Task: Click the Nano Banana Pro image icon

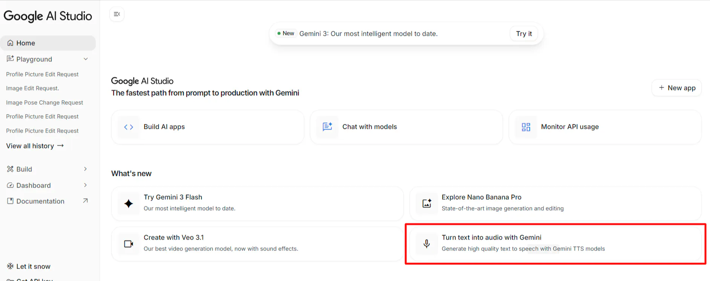Action: click(x=427, y=204)
